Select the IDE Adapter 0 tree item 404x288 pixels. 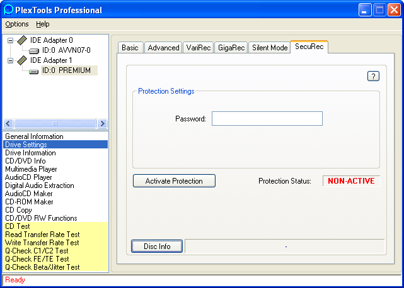point(52,40)
